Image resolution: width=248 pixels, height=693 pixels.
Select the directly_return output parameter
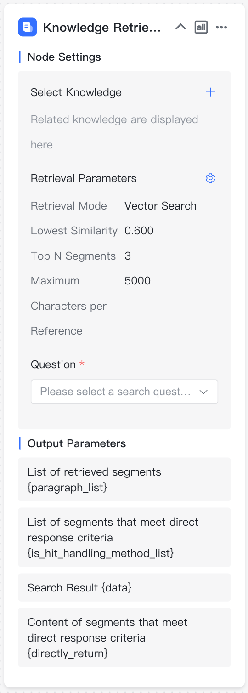124,637
